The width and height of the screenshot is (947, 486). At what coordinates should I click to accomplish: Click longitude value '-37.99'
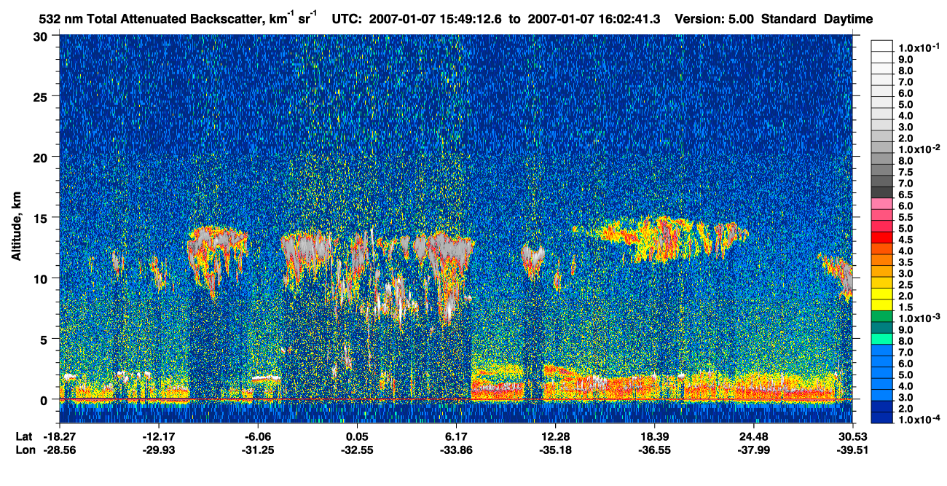tap(753, 450)
